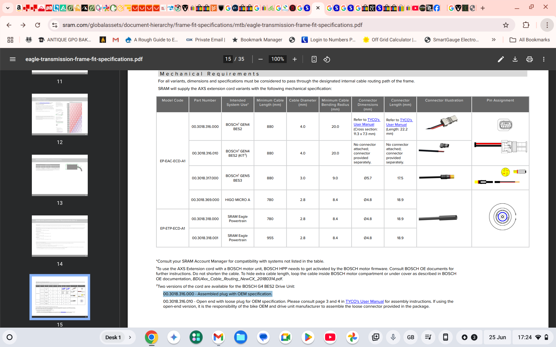Click model code EP-ETP-ECD-A1
This screenshot has width=556, height=347.
click(173, 228)
